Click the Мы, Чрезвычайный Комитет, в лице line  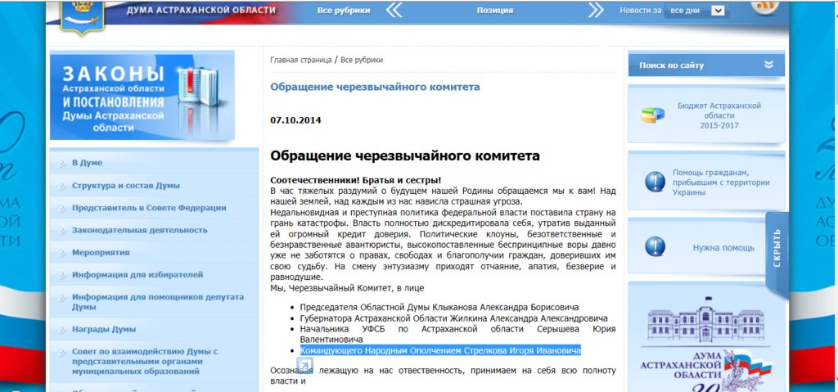click(347, 289)
